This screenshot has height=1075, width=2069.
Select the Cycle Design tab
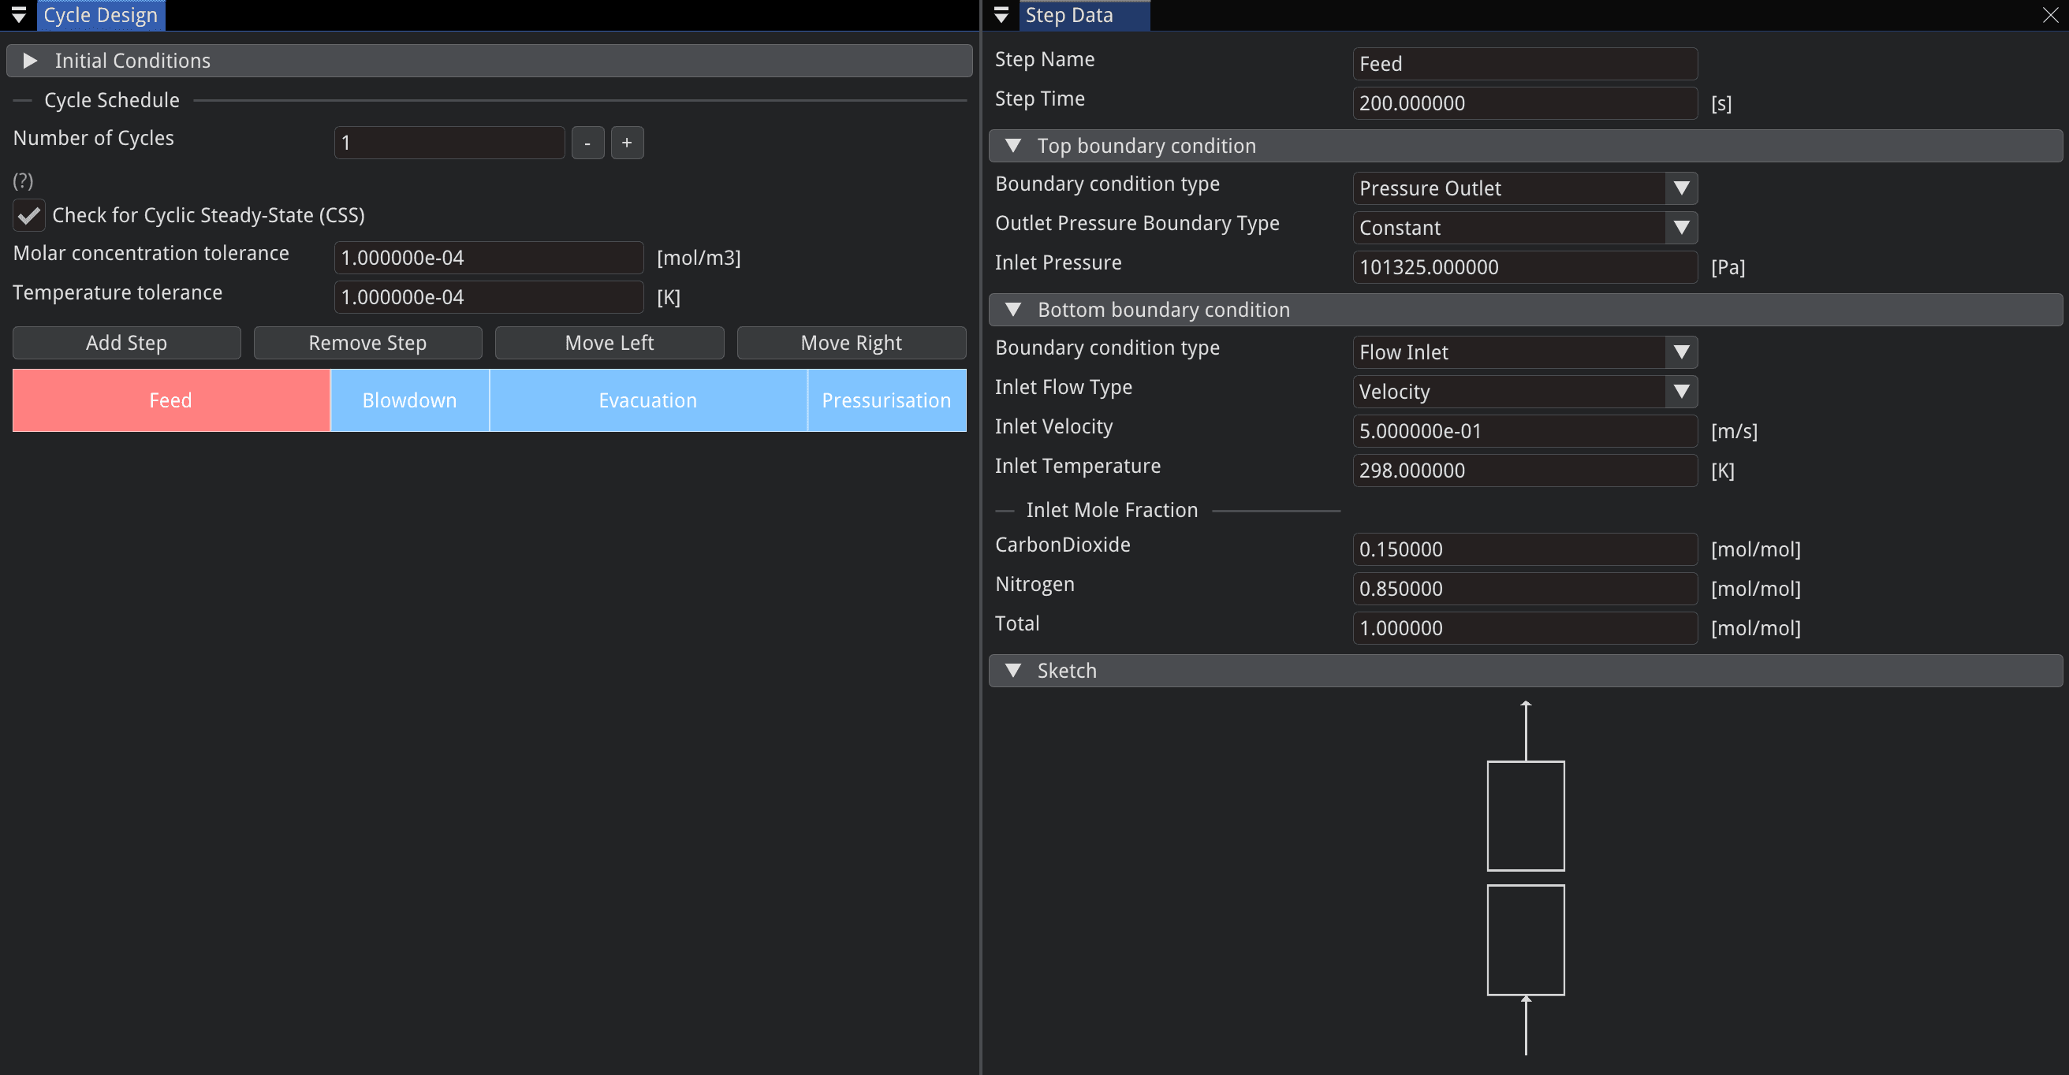click(100, 15)
